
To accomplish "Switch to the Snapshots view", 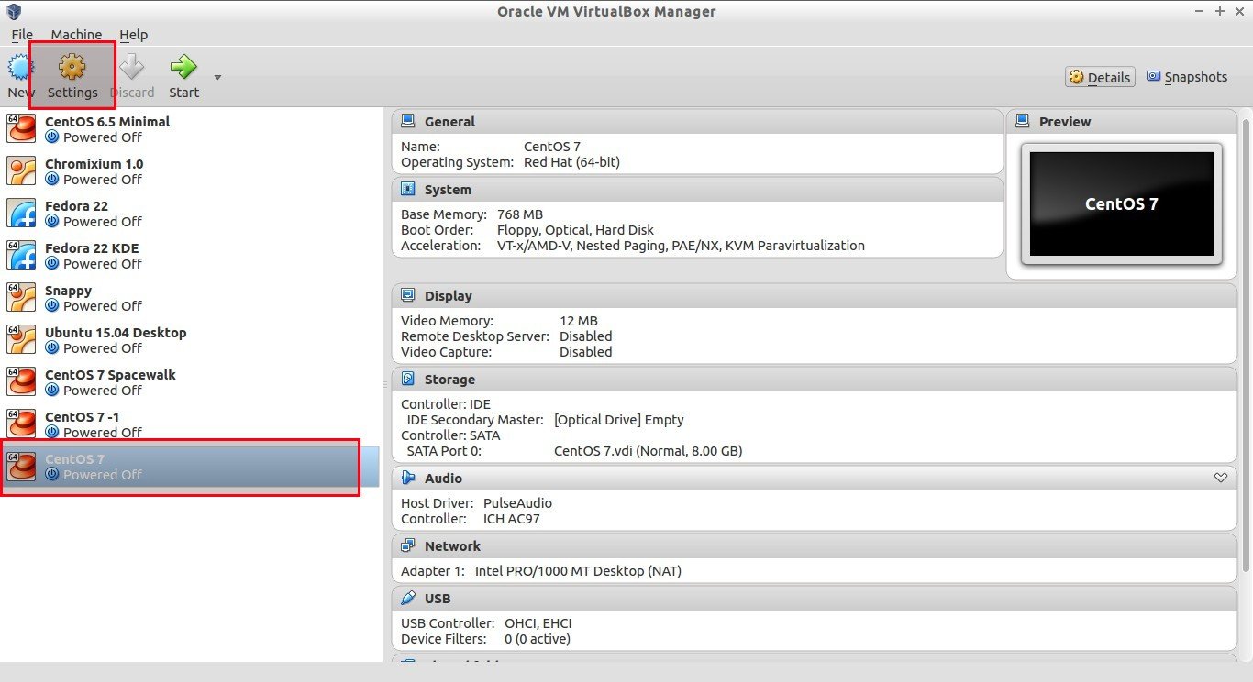I will [1187, 77].
